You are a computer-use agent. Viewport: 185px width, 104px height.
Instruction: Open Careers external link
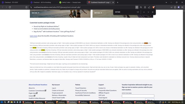click(x=32, y=96)
